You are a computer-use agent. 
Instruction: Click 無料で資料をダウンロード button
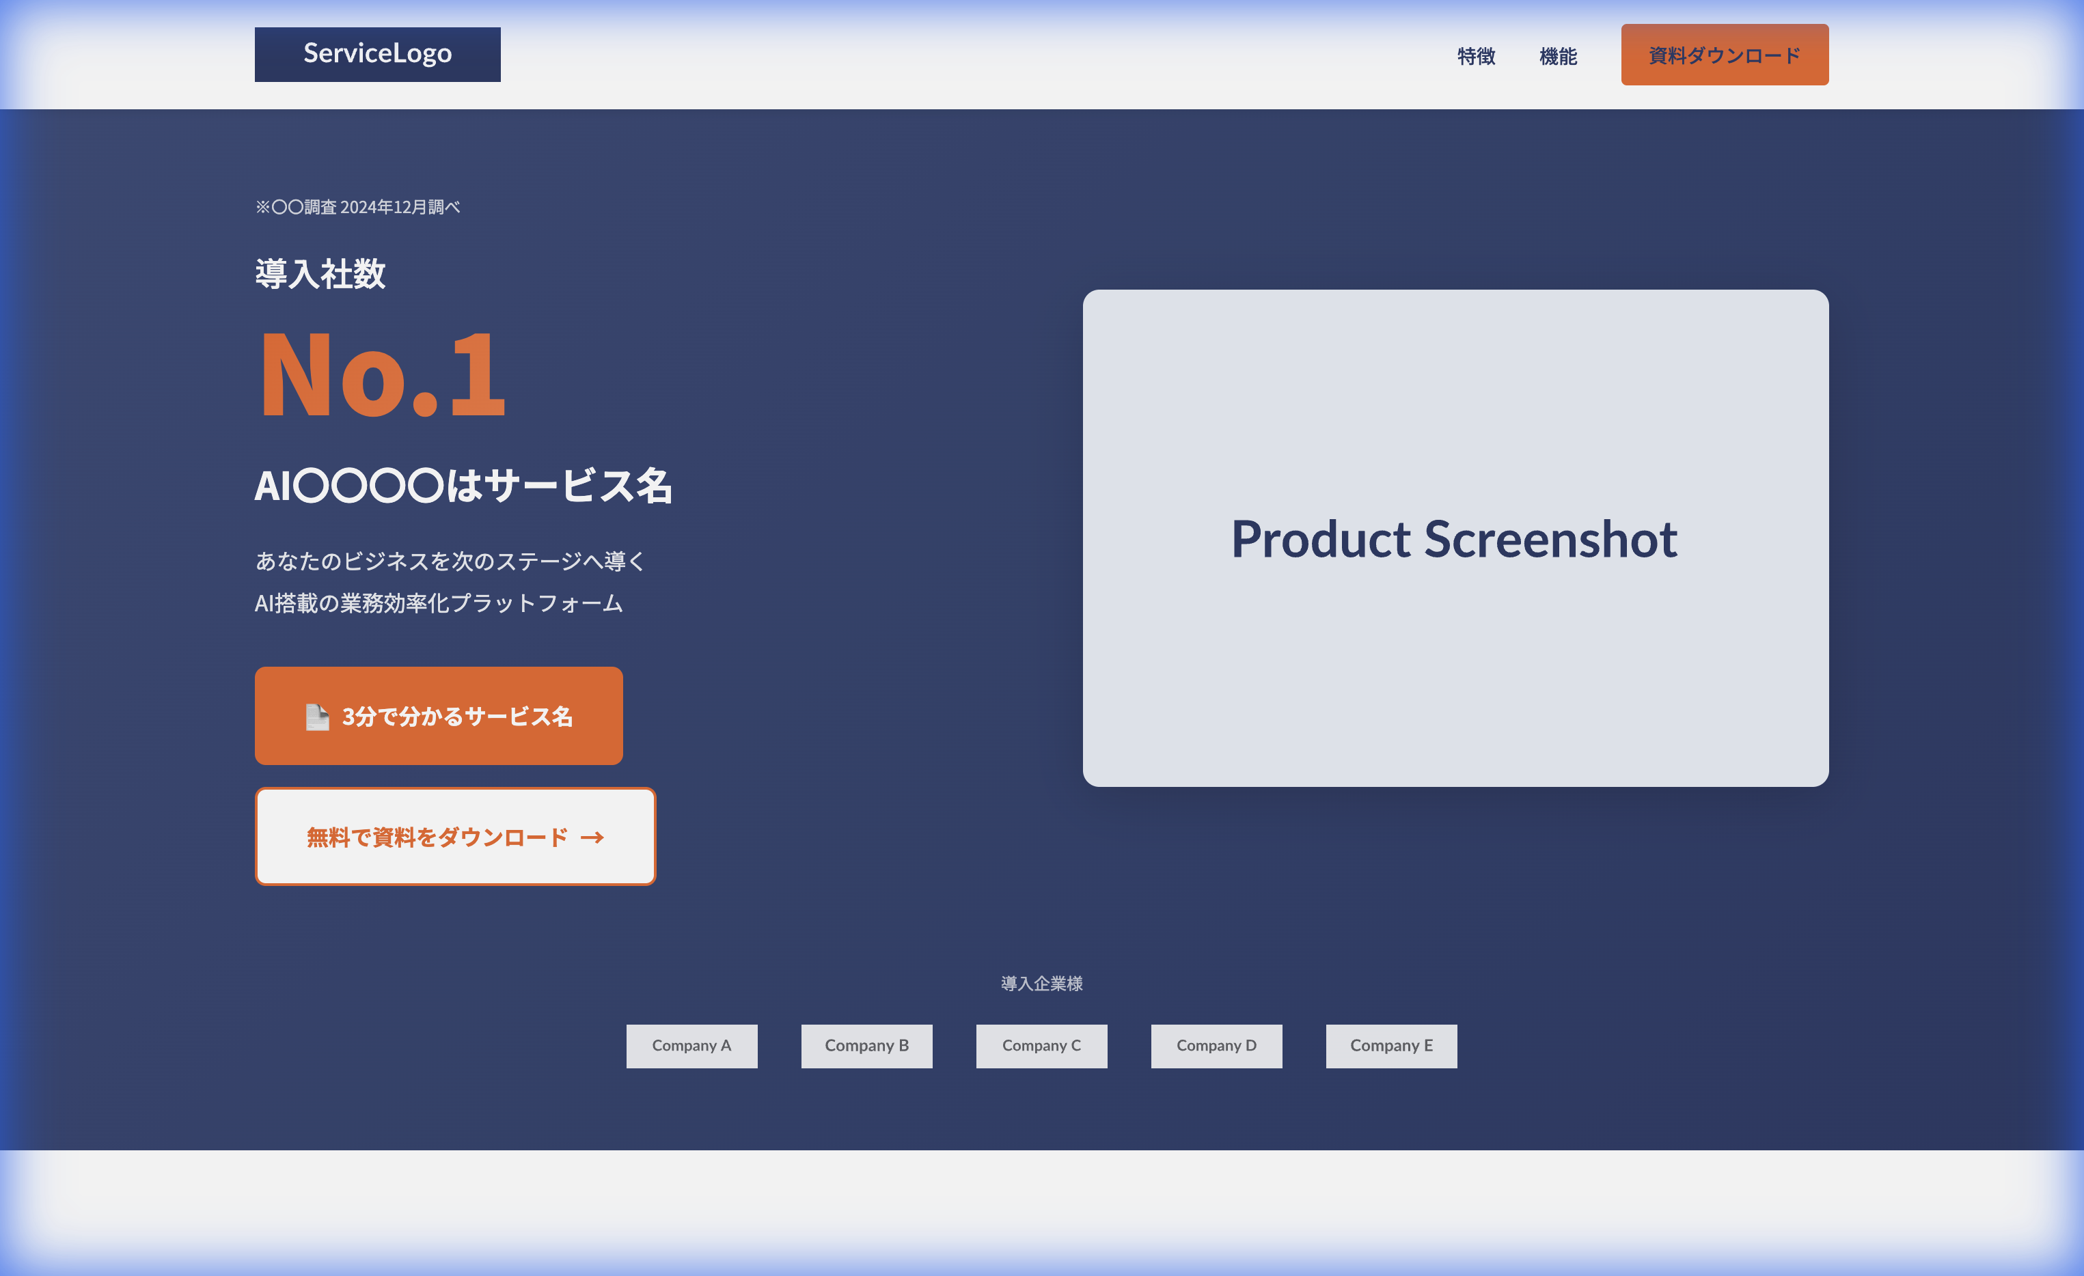click(x=437, y=836)
